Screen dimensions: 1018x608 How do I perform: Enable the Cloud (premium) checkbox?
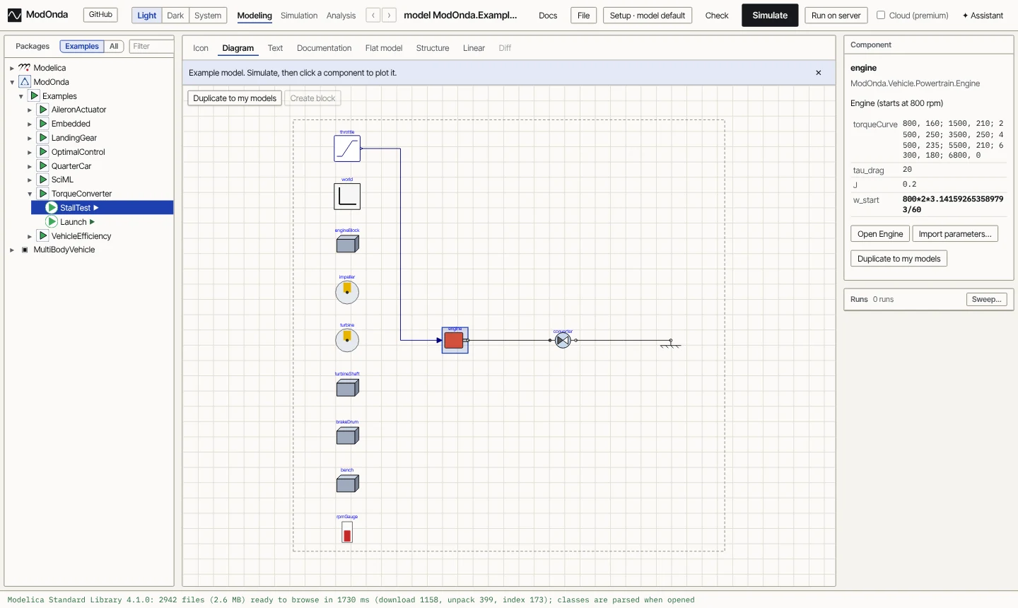881,15
